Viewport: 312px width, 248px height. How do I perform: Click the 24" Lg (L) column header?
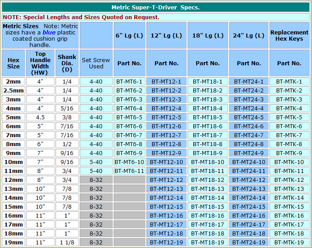coord(249,36)
